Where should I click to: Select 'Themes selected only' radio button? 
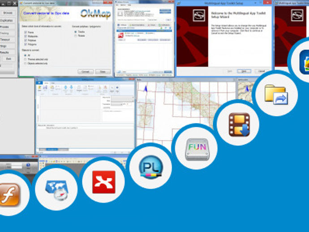(x=25, y=59)
